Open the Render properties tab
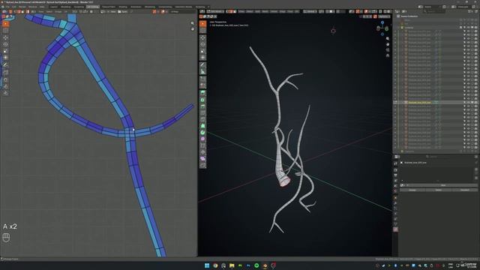Screen dimensions: 480x270 click(395, 170)
